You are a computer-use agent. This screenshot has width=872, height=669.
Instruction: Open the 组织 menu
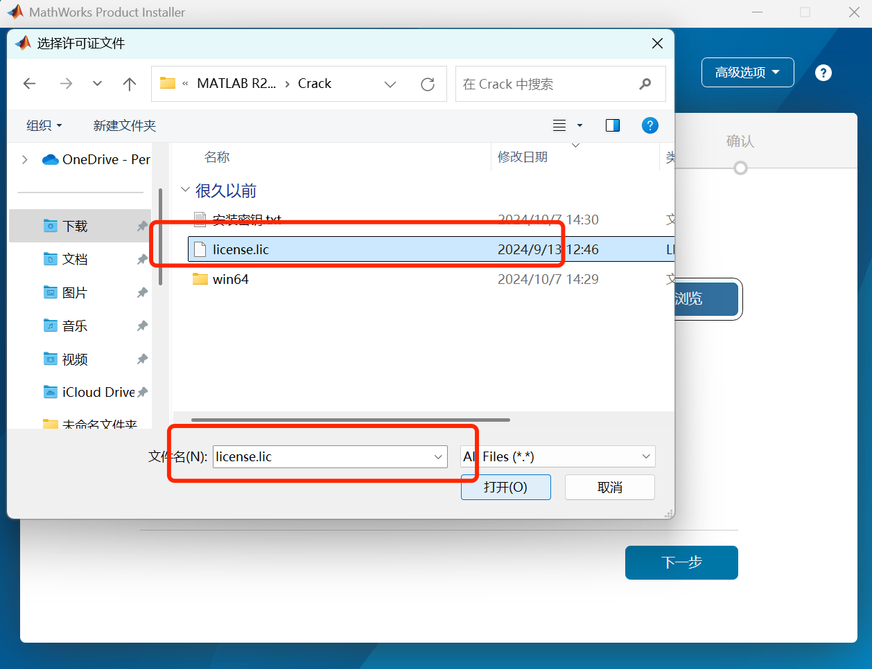pyautogui.click(x=44, y=125)
